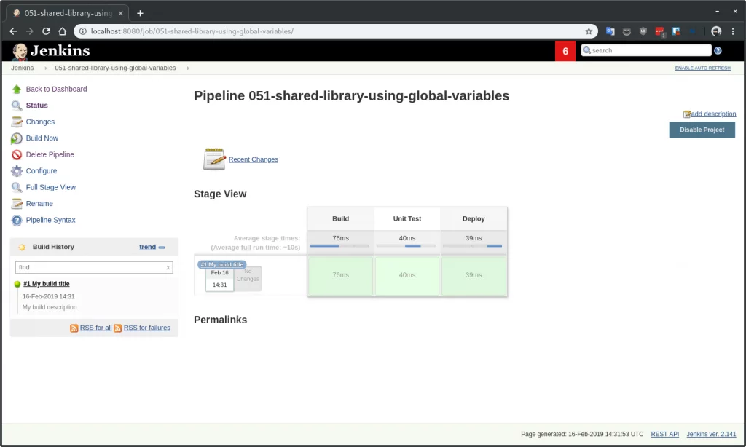Click the Build History sun weather icon

tap(22, 248)
